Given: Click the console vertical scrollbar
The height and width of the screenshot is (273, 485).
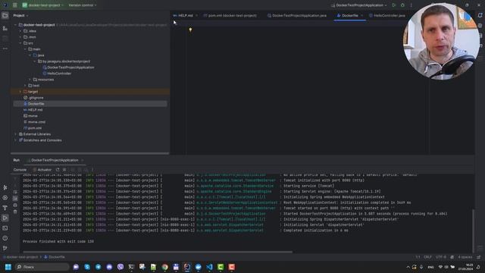Looking at the screenshot, I should (x=473, y=231).
